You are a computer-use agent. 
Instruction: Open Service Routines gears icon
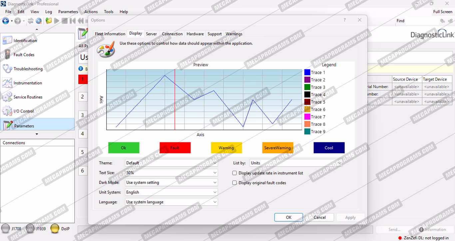[7, 97]
